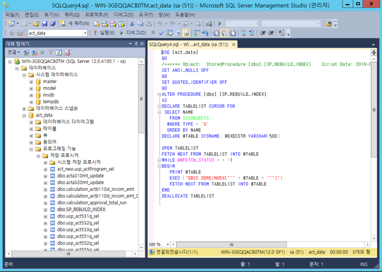This screenshot has height=272, width=382.
Task: Select Results to File output mode
Action: 233,33
